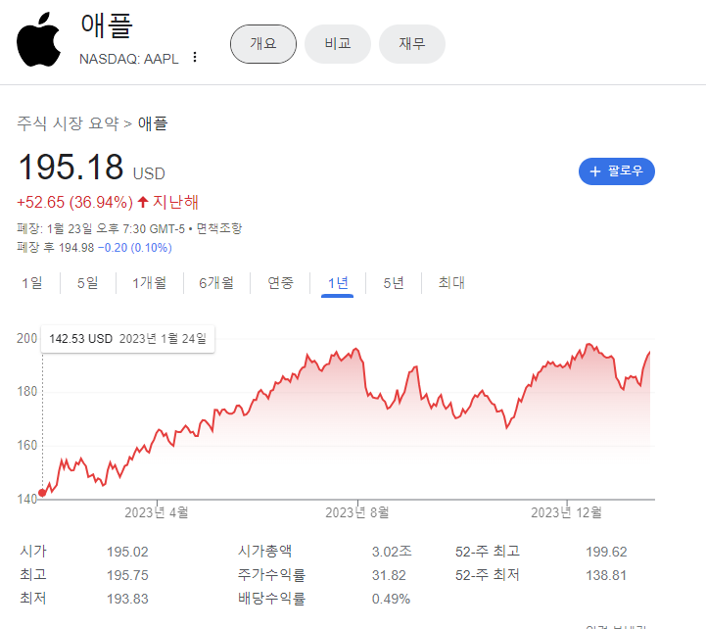Click the 52-주 최저 value 138.81
This screenshot has width=706, height=629.
[606, 575]
